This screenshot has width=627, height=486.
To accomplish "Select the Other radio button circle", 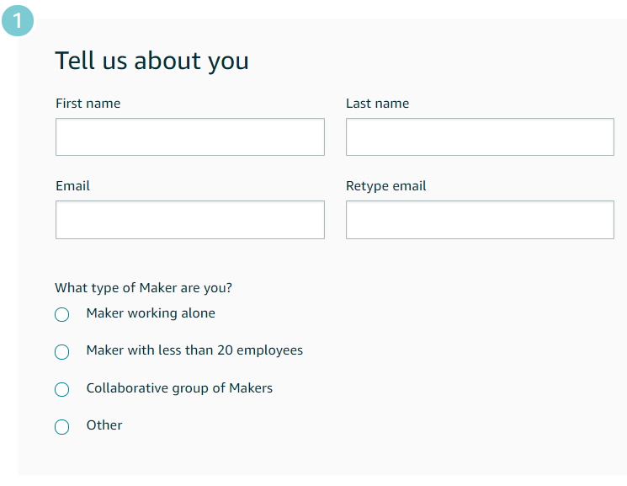I will (61, 427).
